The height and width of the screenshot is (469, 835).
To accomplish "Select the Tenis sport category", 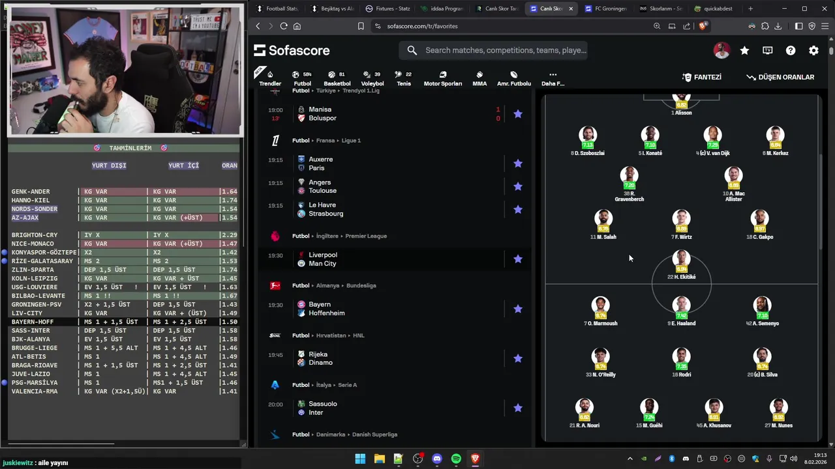I will pyautogui.click(x=404, y=78).
